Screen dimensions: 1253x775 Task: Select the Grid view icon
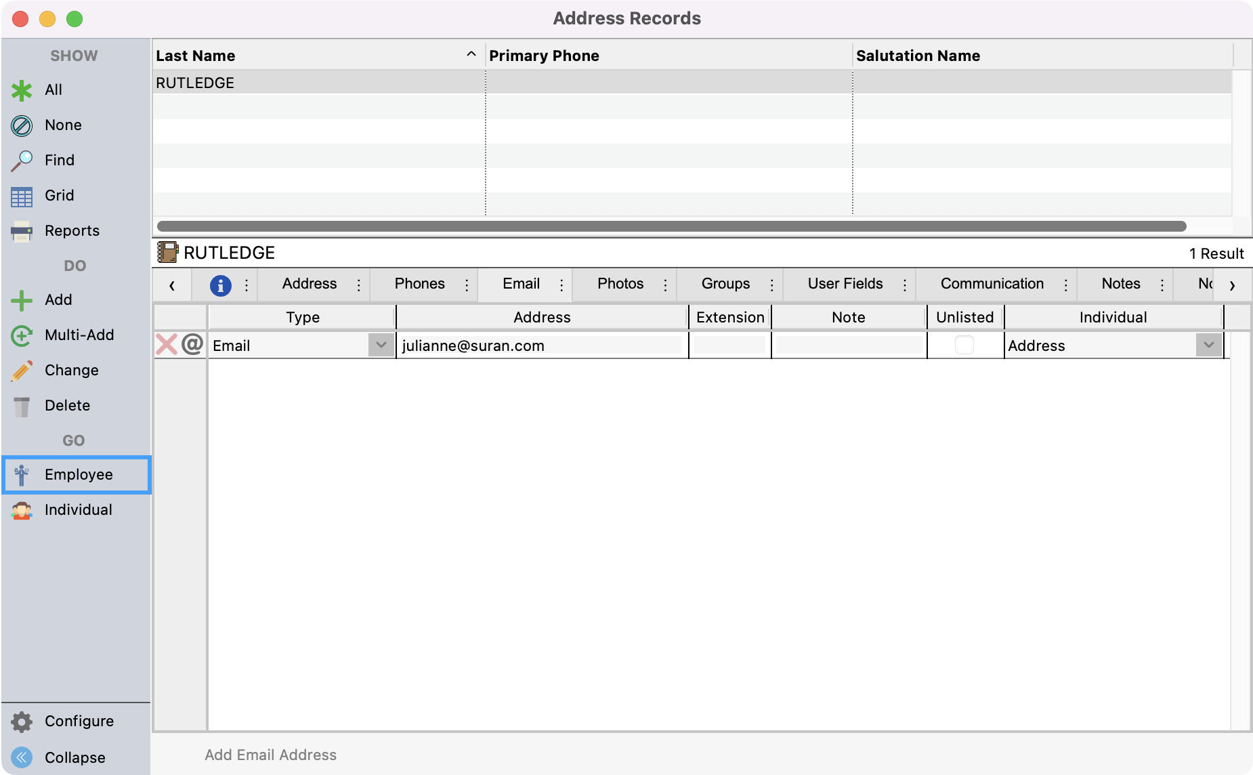22,196
